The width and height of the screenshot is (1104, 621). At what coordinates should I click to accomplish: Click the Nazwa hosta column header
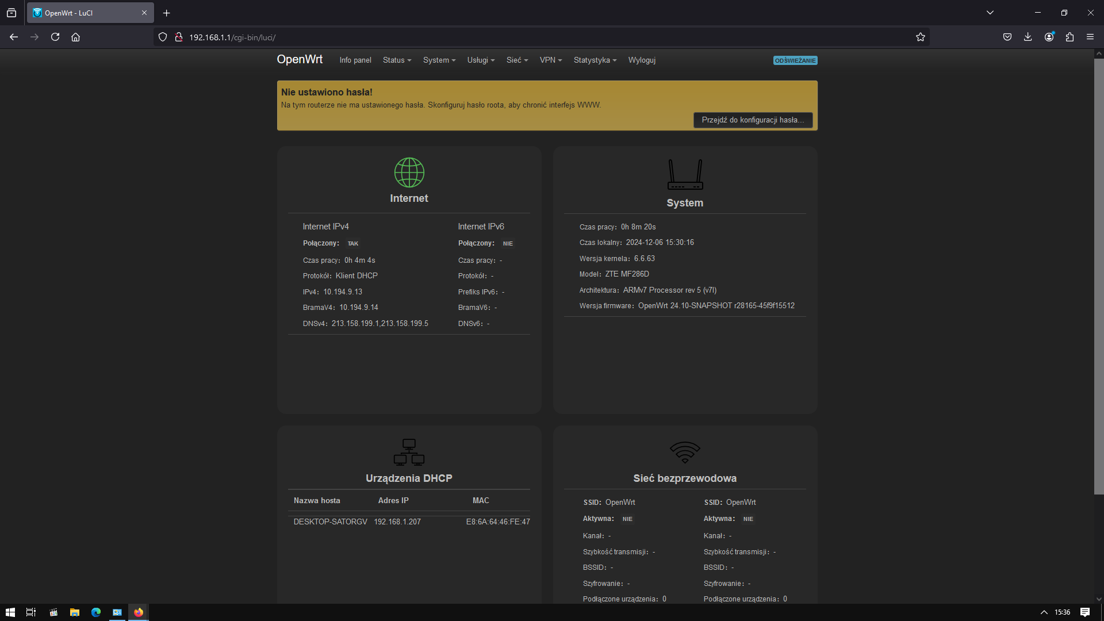tap(317, 500)
